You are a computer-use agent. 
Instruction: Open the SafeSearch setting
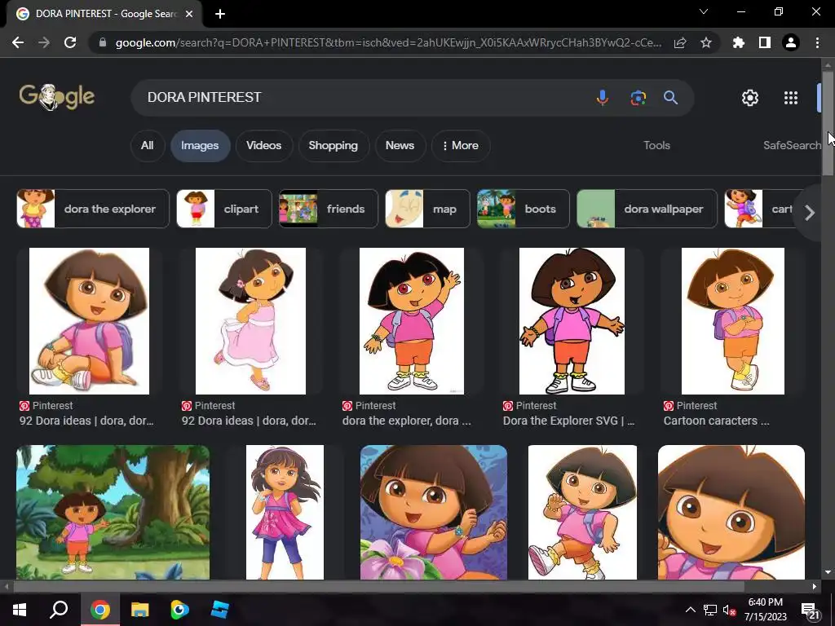(792, 145)
